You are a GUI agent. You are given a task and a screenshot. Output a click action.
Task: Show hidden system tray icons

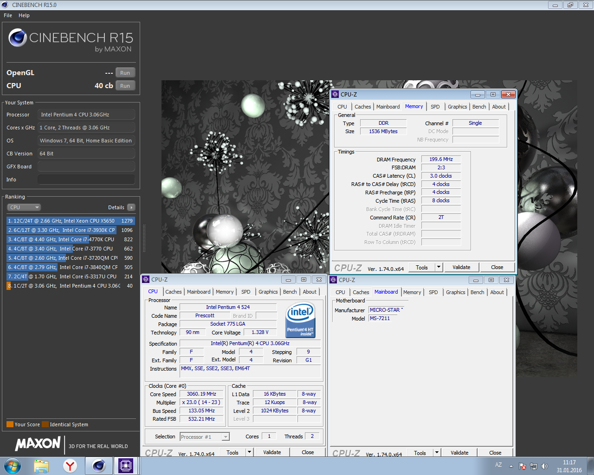click(511, 466)
